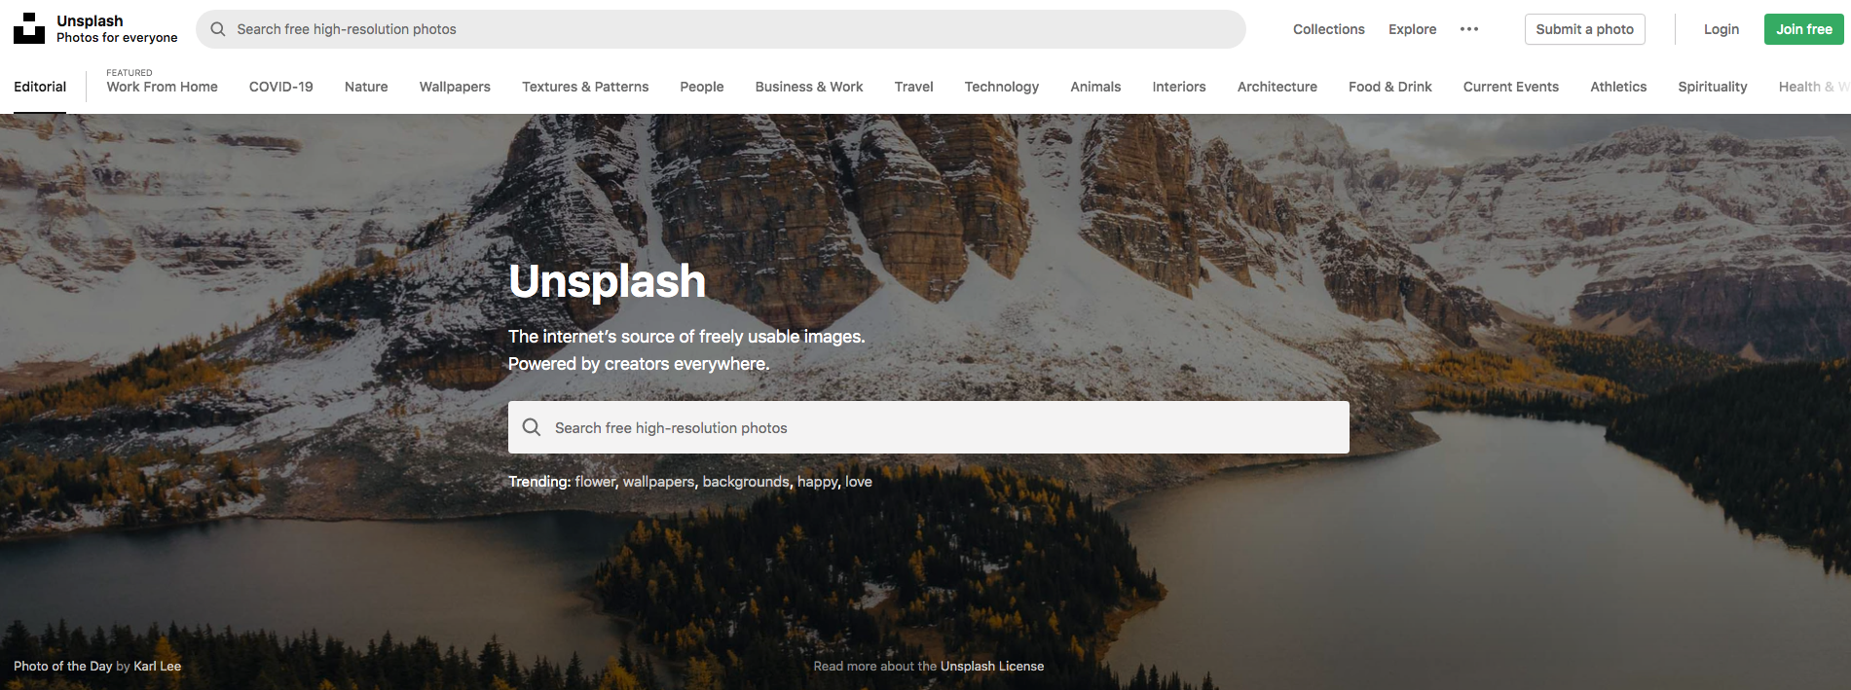Image resolution: width=1851 pixels, height=690 pixels.
Task: Open the Unsplash License link
Action: (992, 666)
